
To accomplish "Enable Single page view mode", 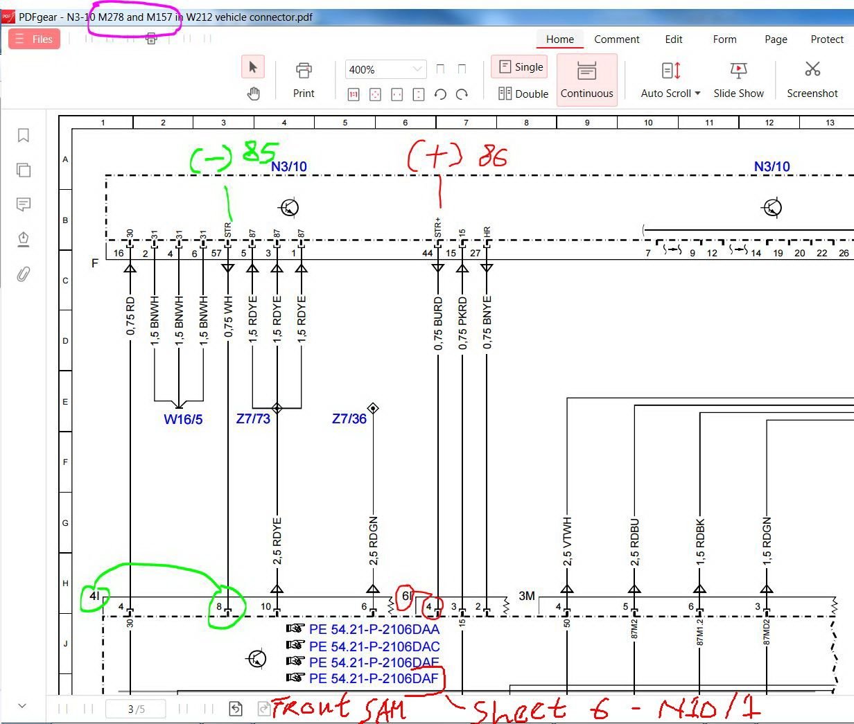I will 519,67.
